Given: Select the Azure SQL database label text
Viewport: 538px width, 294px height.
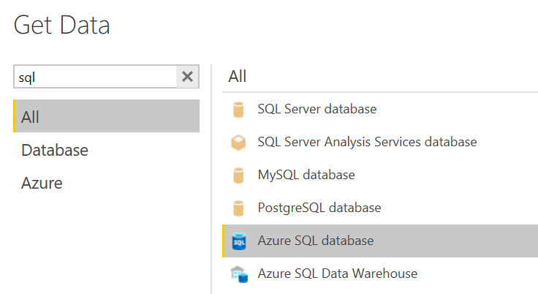Looking at the screenshot, I should (x=316, y=241).
